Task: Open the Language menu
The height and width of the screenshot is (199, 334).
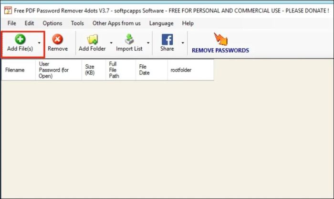Action: (161, 23)
